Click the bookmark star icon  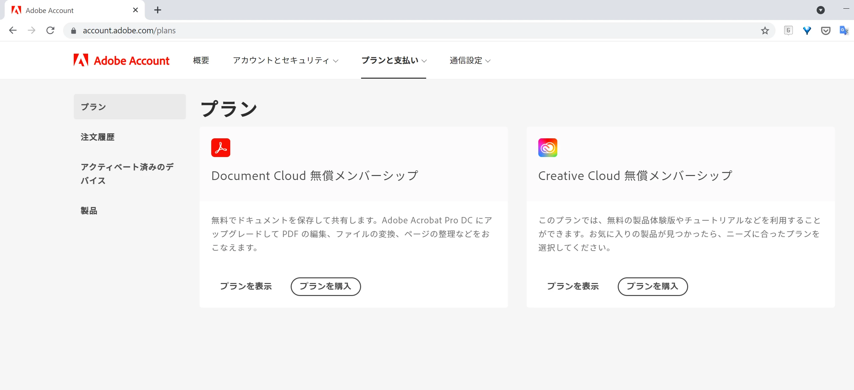765,31
